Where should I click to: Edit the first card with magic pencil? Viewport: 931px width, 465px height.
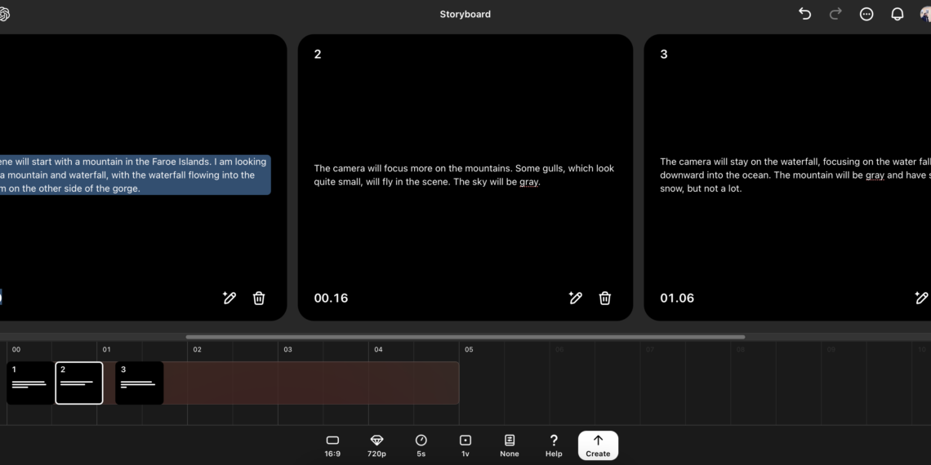point(229,298)
